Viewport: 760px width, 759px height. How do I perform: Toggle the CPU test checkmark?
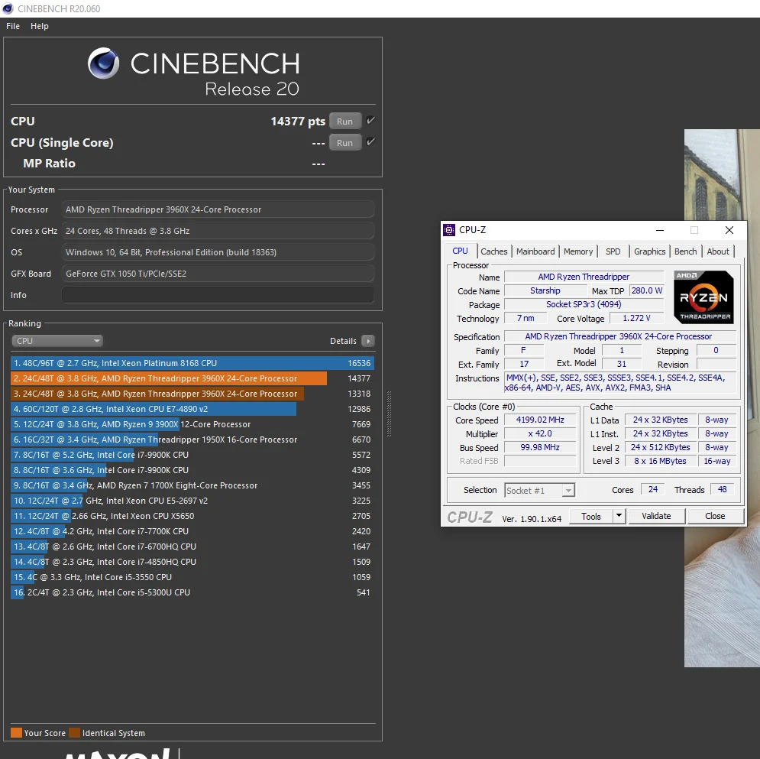tap(370, 121)
